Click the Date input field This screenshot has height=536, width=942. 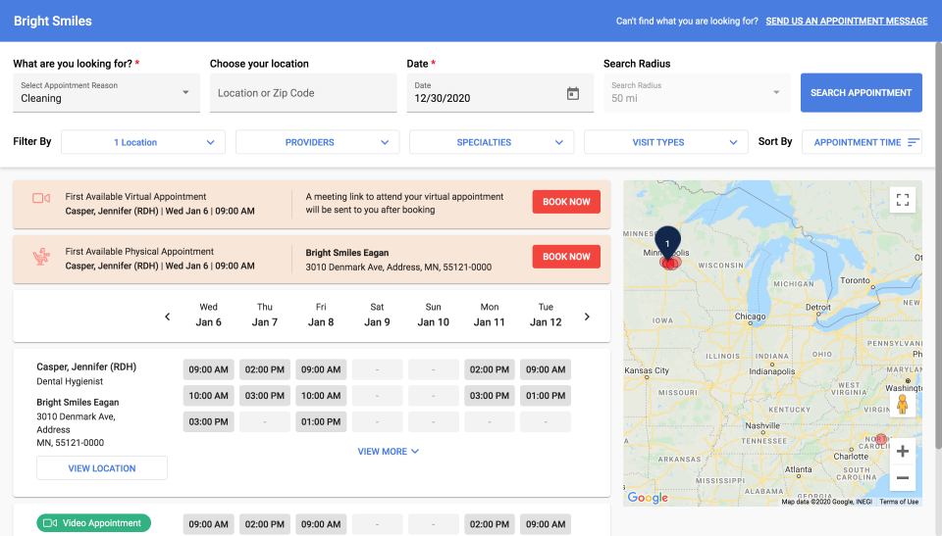coord(499,92)
